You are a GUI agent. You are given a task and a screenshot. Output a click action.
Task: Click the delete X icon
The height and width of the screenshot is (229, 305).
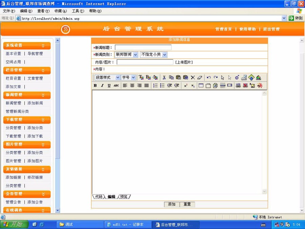coord(193,77)
